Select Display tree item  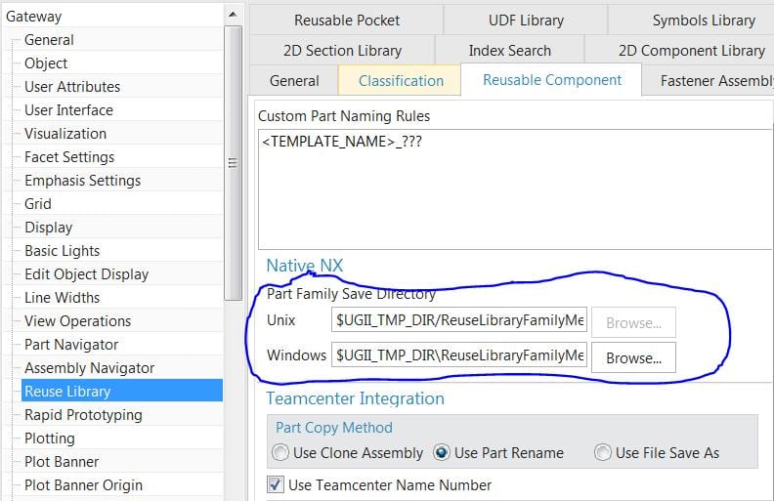pyautogui.click(x=49, y=228)
